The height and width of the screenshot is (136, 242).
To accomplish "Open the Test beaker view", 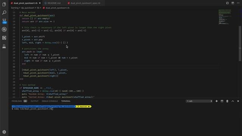I will [4, 46].
